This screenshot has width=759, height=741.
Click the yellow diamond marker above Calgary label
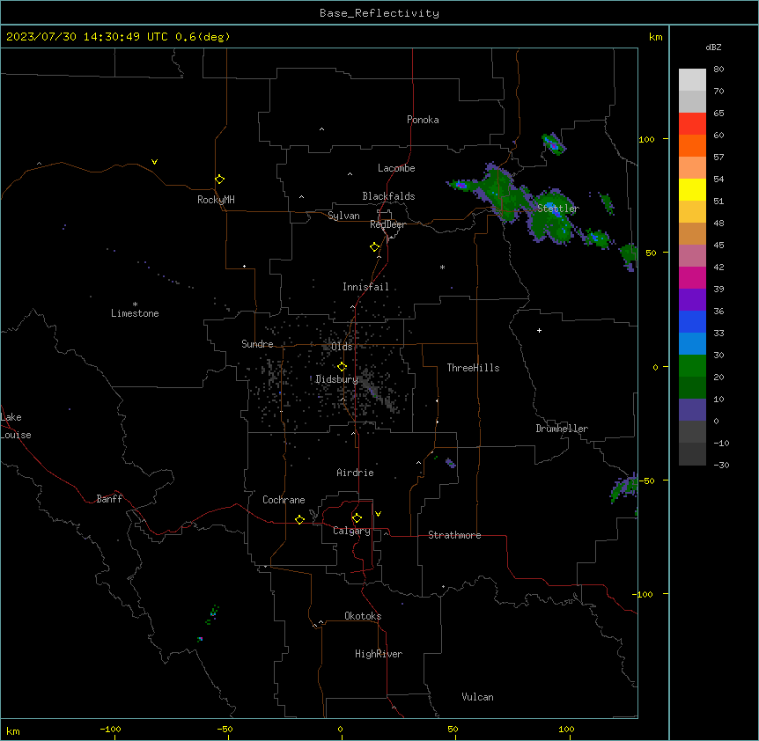pos(357,518)
